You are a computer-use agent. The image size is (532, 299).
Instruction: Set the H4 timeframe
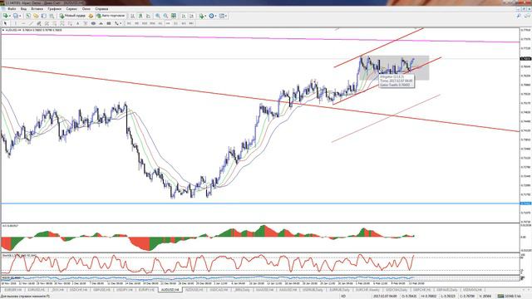pyautogui.click(x=168, y=23)
